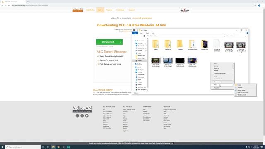Create a new Bitmap image from the submenu

tap(245, 90)
